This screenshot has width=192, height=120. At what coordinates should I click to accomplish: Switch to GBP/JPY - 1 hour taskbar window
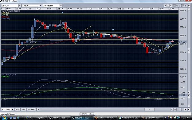coord(82,118)
